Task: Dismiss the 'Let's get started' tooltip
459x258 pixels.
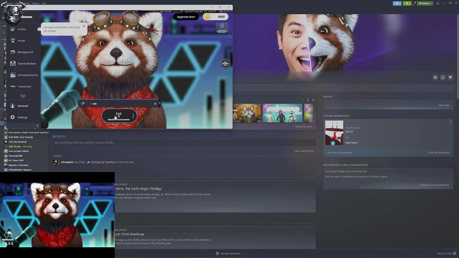Action: pyautogui.click(x=84, y=26)
